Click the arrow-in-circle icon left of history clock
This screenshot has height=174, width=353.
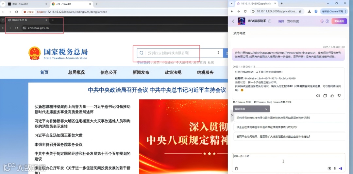pos(322,21)
